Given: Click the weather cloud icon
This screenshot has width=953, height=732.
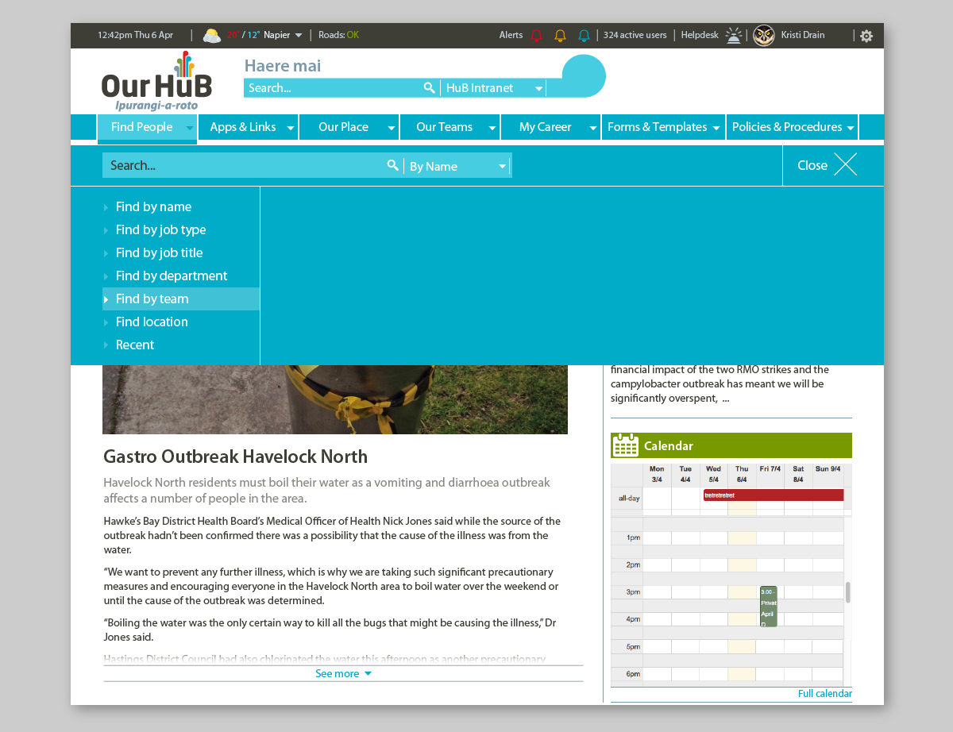Looking at the screenshot, I should [x=212, y=35].
